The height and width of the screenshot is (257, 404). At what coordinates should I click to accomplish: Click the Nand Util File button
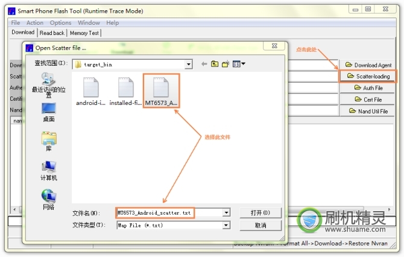coord(368,111)
